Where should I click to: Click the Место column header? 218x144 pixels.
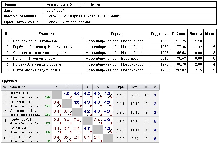[210, 34]
